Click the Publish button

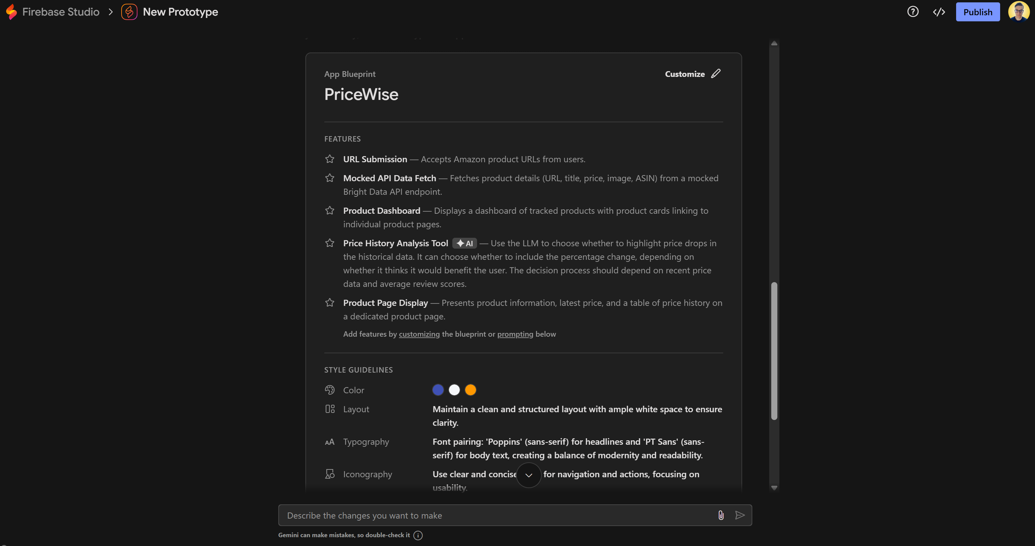coord(977,12)
